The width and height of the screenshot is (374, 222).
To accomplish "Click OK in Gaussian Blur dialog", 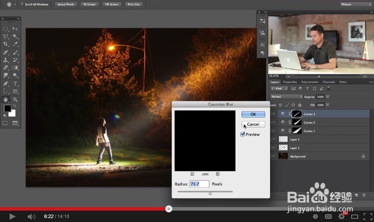I will coord(253,114).
